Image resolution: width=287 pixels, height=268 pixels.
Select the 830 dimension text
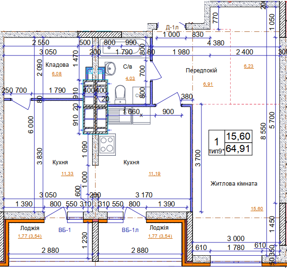(x=198, y=35)
